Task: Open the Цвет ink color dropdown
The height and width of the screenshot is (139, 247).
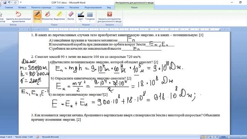Action: [x=81, y=17]
